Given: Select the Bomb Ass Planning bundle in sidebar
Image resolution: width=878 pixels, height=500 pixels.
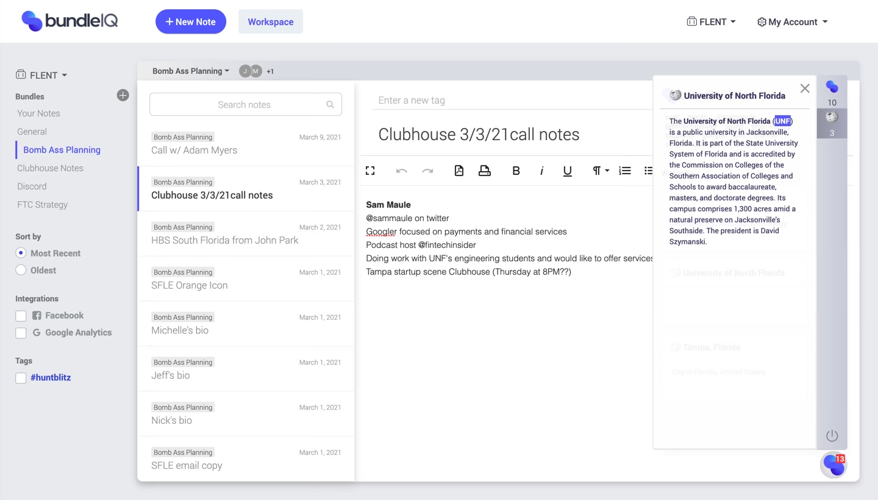Looking at the screenshot, I should 62,150.
